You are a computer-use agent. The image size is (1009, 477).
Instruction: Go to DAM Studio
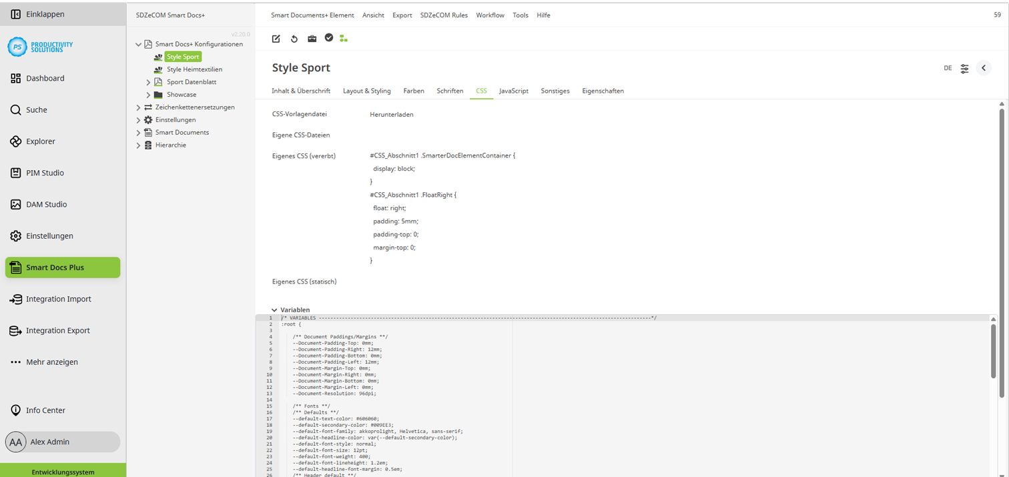tap(63, 204)
